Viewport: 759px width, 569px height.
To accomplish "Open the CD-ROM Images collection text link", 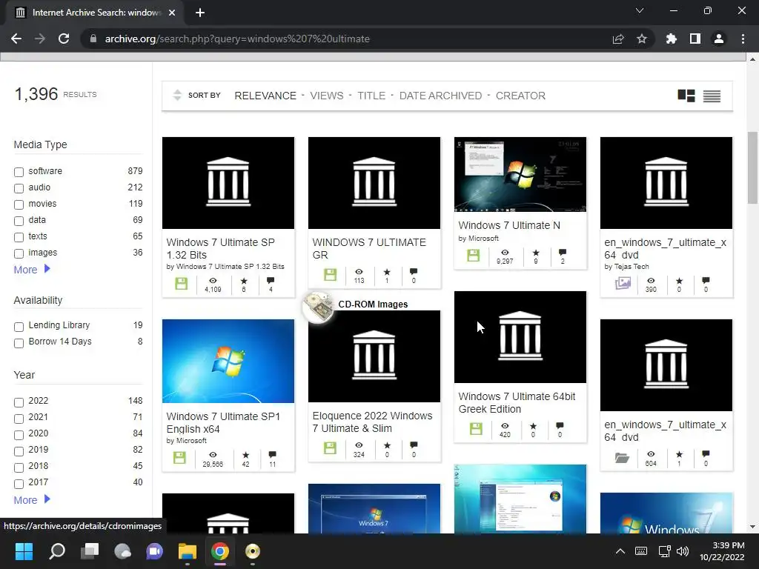I will (373, 305).
